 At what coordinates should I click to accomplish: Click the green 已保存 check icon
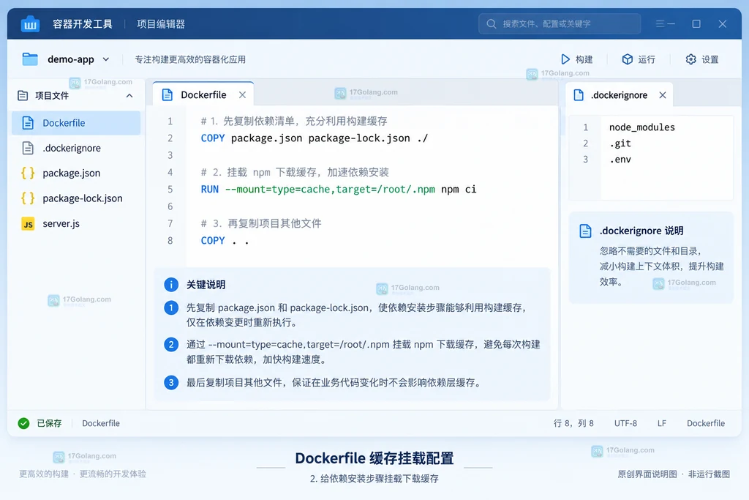(x=23, y=423)
